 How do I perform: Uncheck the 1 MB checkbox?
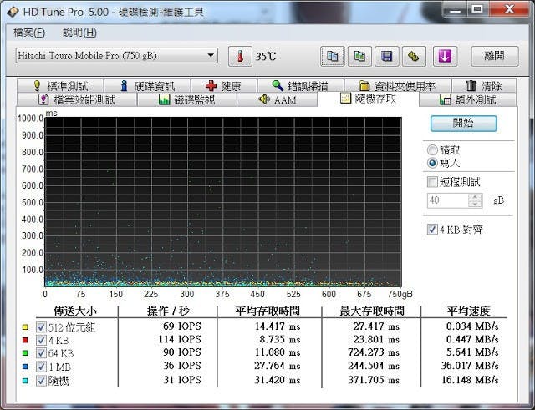(41, 367)
